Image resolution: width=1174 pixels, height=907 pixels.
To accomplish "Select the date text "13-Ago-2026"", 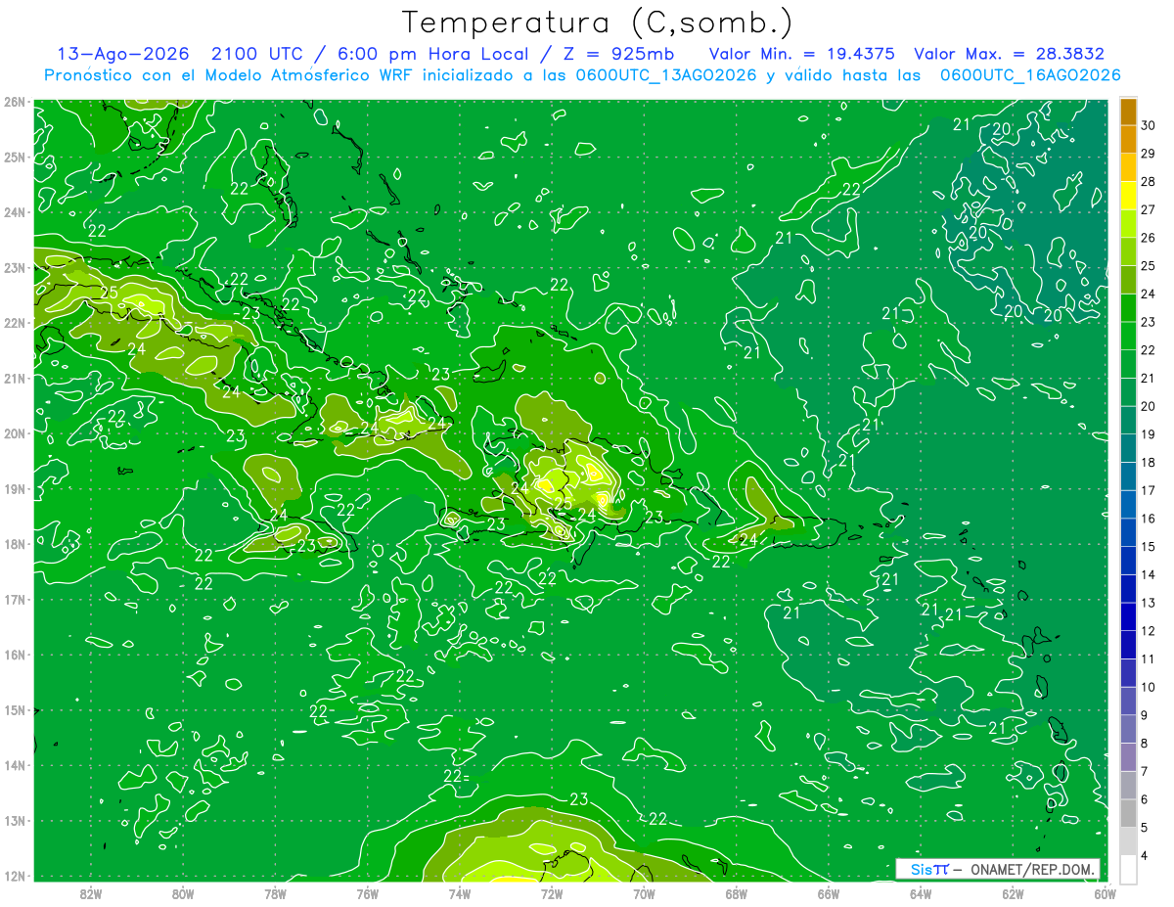I will (122, 54).
